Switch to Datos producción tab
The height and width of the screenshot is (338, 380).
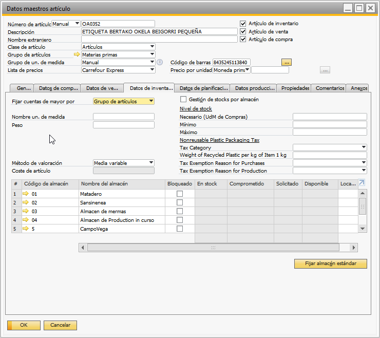tap(254, 88)
